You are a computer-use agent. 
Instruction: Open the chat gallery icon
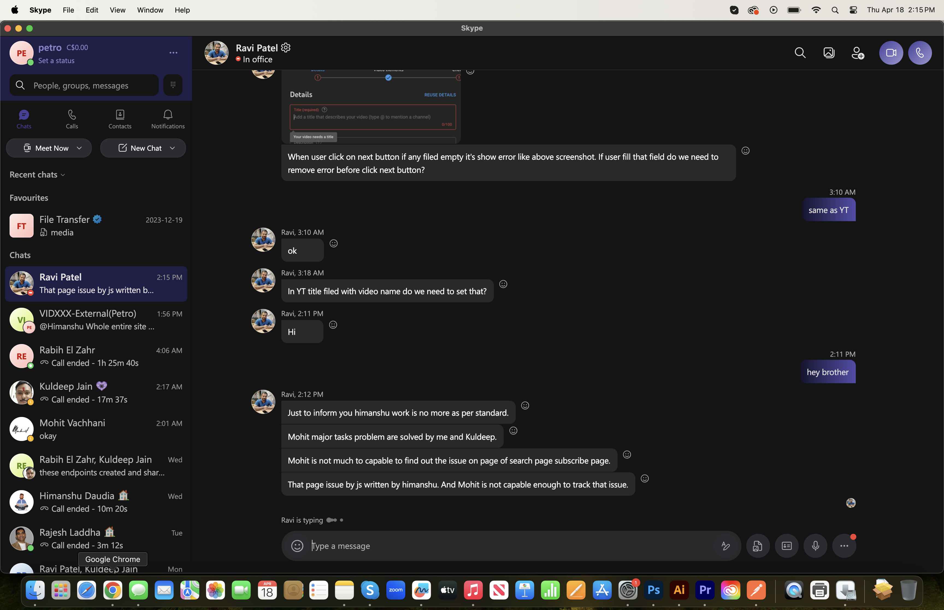[x=829, y=53]
